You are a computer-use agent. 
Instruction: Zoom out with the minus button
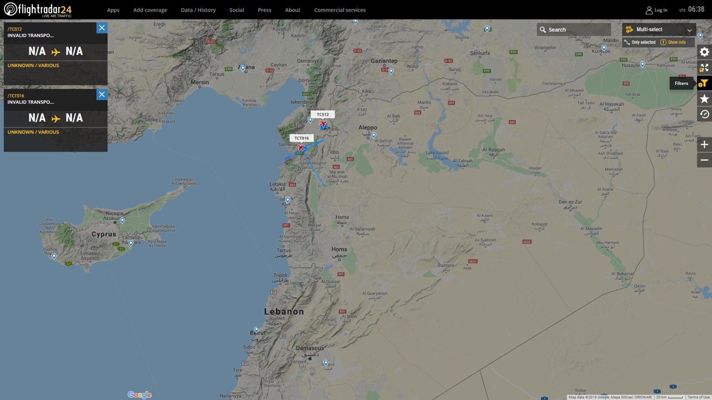tap(704, 161)
